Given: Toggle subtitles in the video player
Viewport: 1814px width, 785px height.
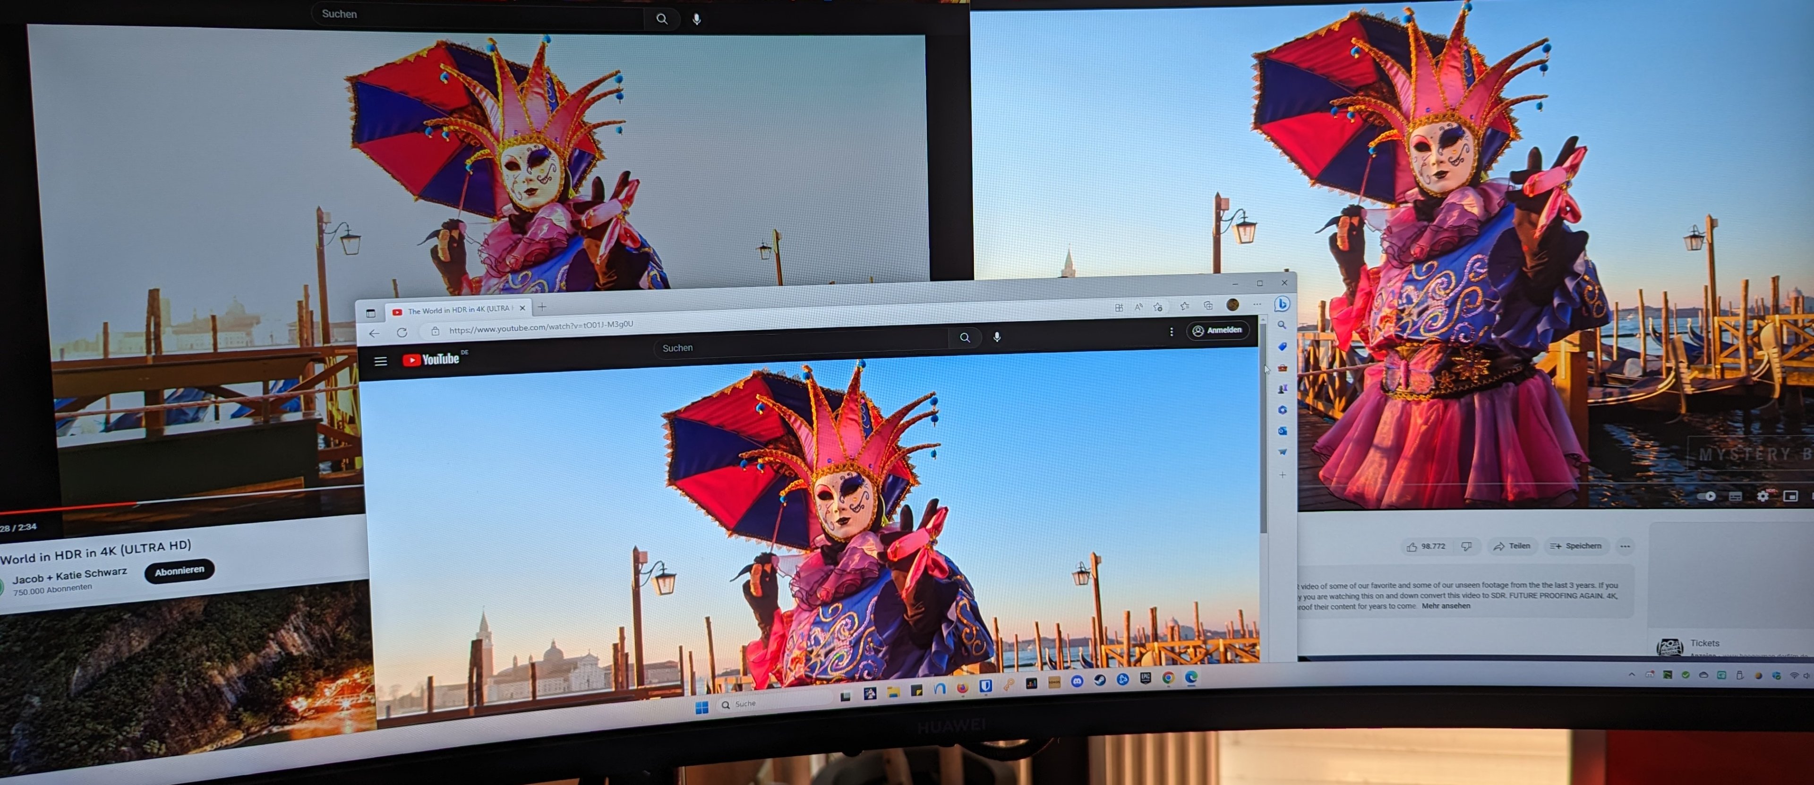Looking at the screenshot, I should click(x=1735, y=496).
